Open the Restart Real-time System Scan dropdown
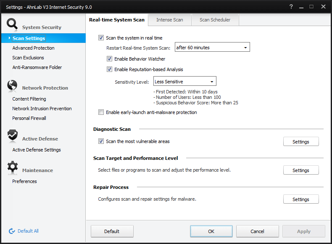 [212, 48]
